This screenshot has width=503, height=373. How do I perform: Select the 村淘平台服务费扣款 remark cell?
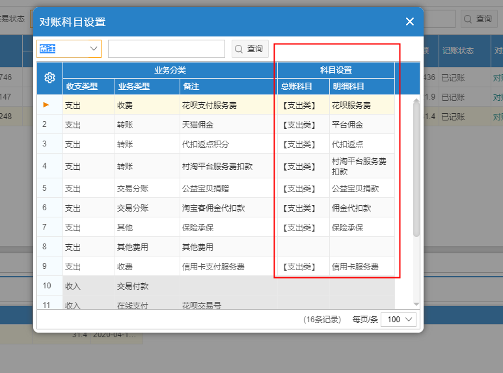[228, 166]
